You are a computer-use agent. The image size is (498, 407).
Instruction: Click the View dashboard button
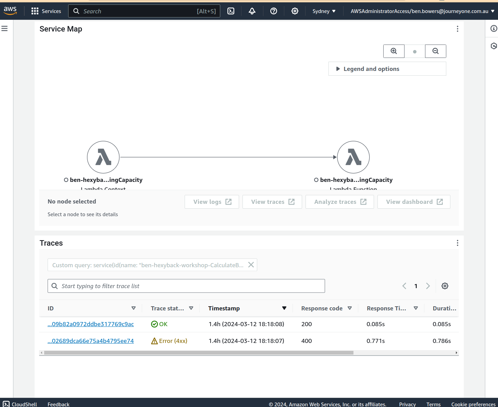pos(414,202)
